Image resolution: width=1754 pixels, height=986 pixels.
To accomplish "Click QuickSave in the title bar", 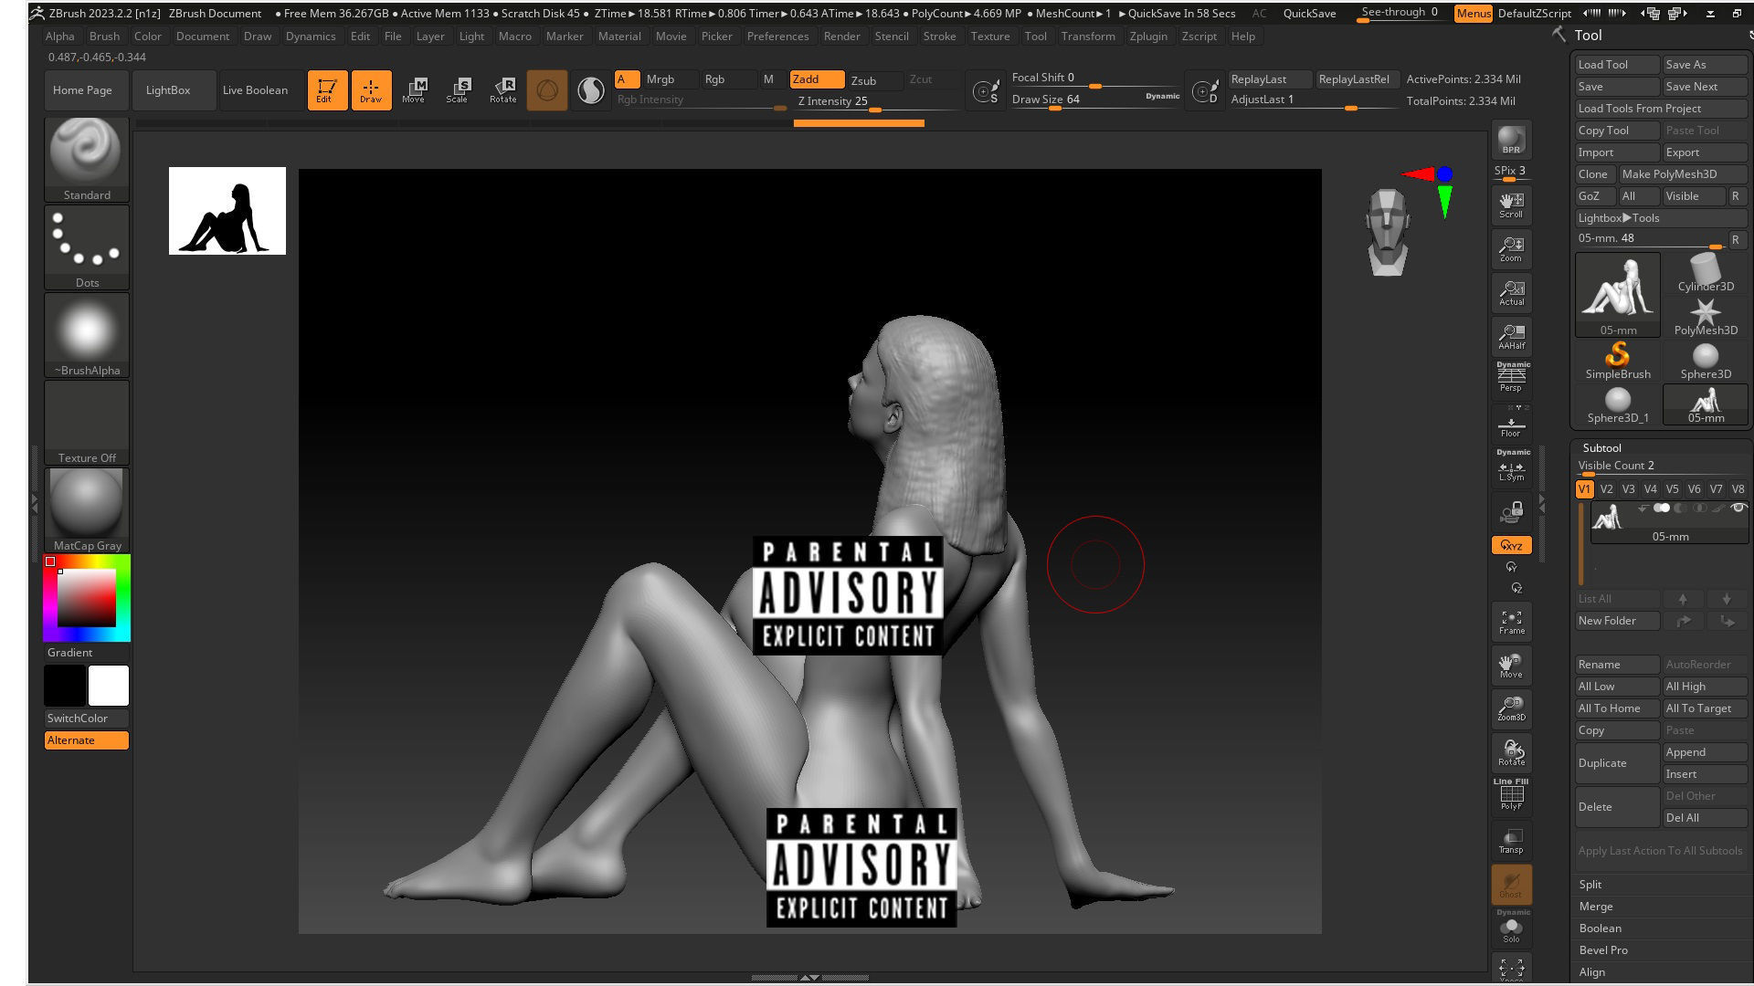I will [x=1309, y=14].
